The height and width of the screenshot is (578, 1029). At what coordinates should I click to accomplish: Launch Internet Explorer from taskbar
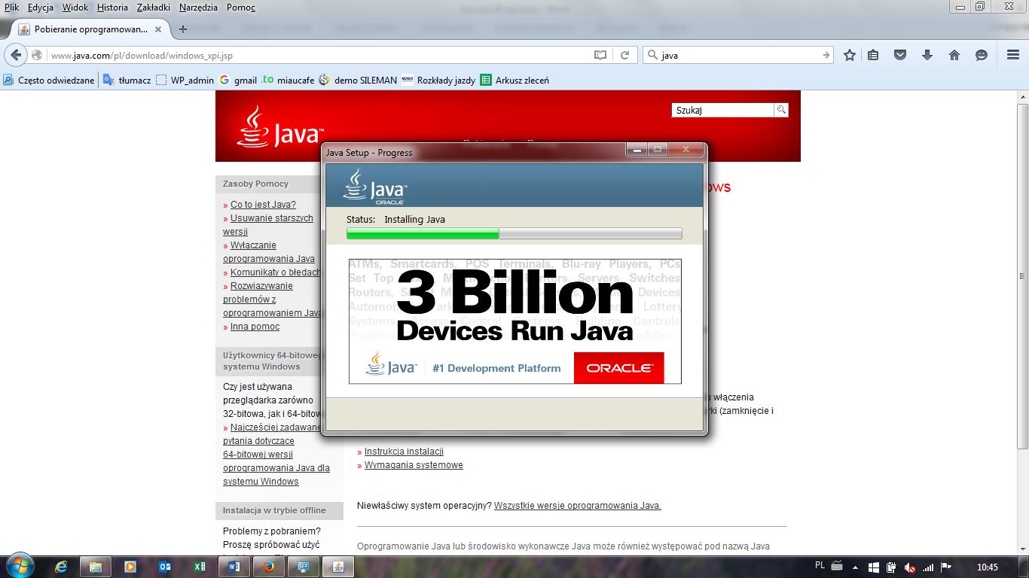tap(62, 567)
